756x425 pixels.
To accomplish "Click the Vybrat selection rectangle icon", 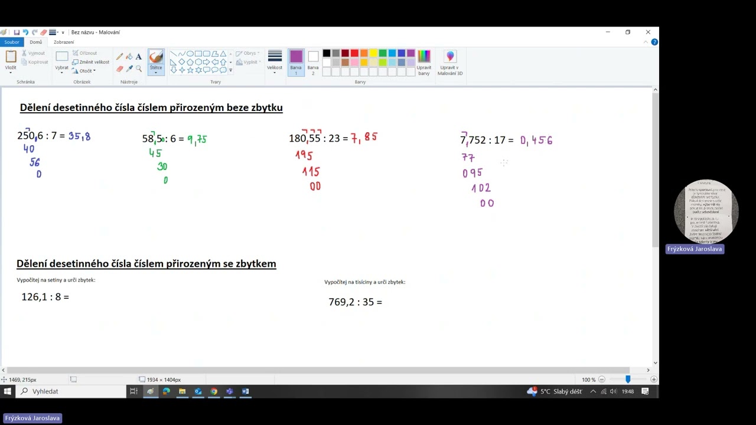I will 62,57.
